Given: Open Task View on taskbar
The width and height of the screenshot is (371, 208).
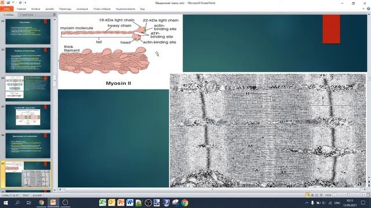Looking at the screenshot, I should point(28,203).
